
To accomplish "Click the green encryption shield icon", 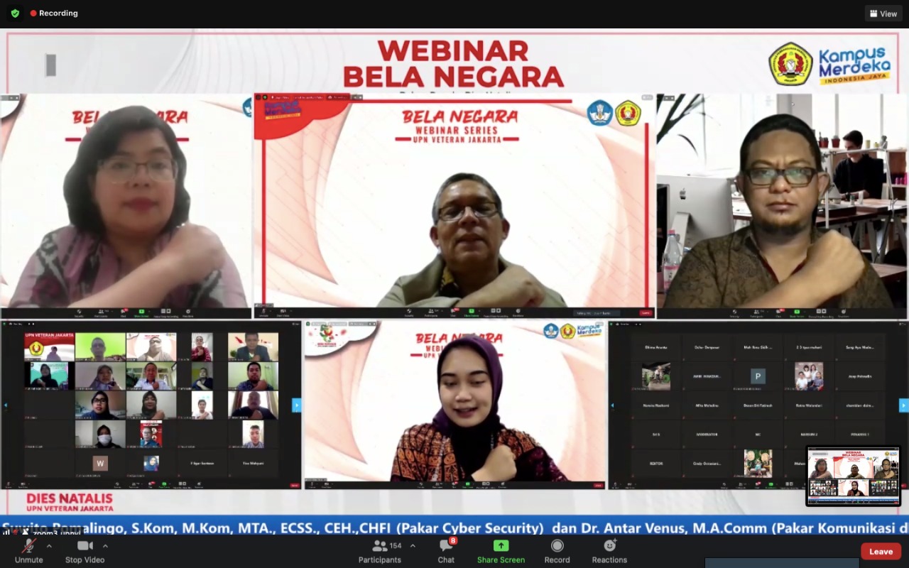I will pyautogui.click(x=15, y=13).
